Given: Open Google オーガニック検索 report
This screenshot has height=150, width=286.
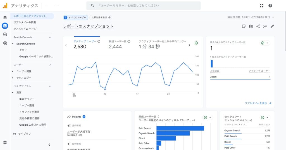Looking at the screenshot, I should click(36, 57).
